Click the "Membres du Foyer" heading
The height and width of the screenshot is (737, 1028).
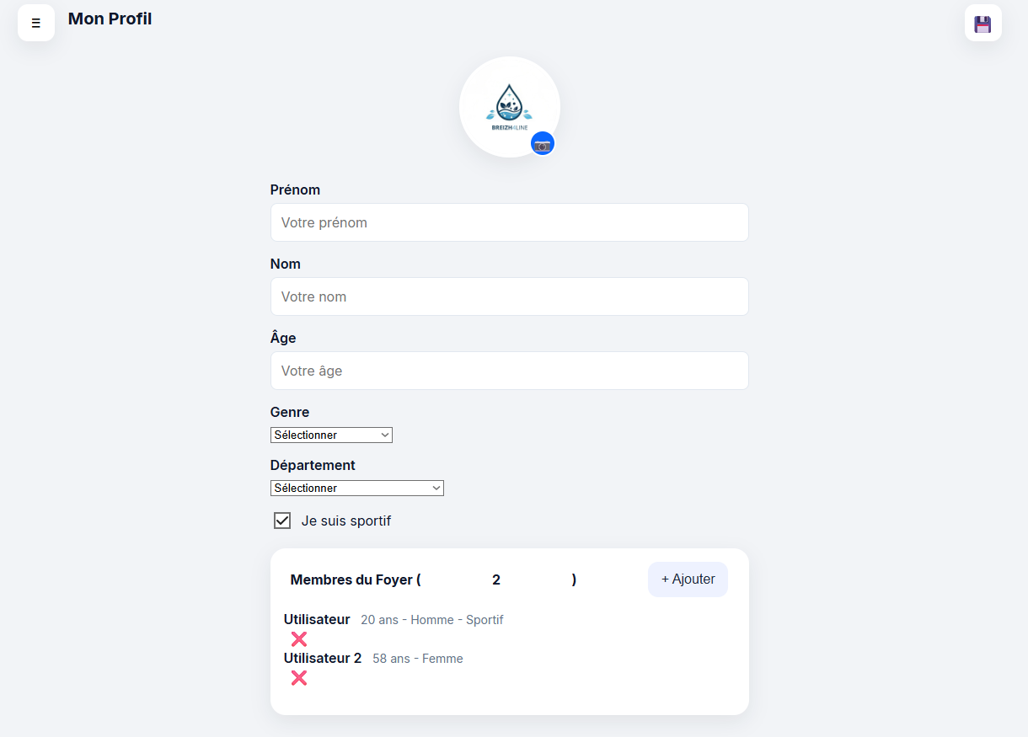(x=354, y=579)
